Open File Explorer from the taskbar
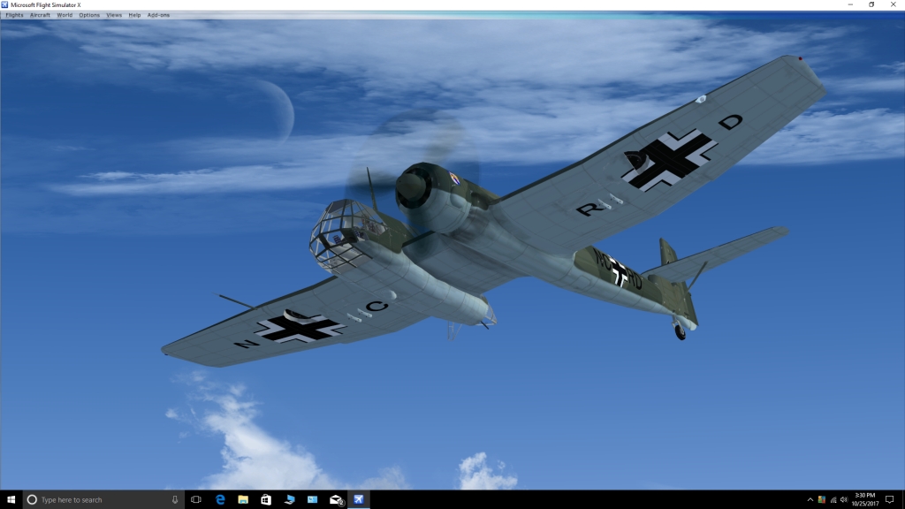Image resolution: width=905 pixels, height=509 pixels. pos(243,500)
